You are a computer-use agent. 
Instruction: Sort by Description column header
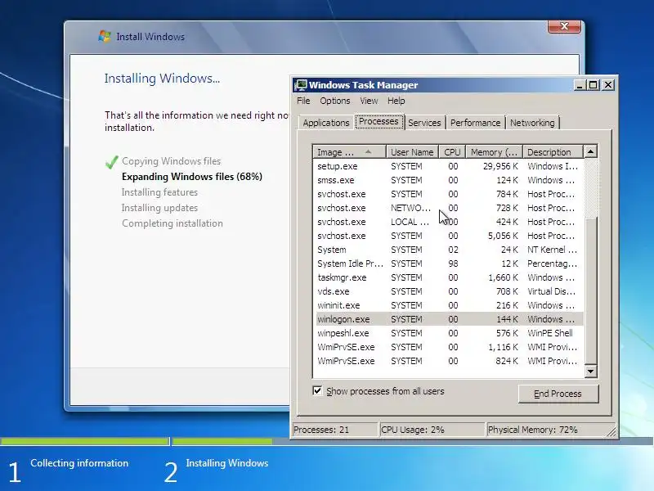tap(553, 152)
